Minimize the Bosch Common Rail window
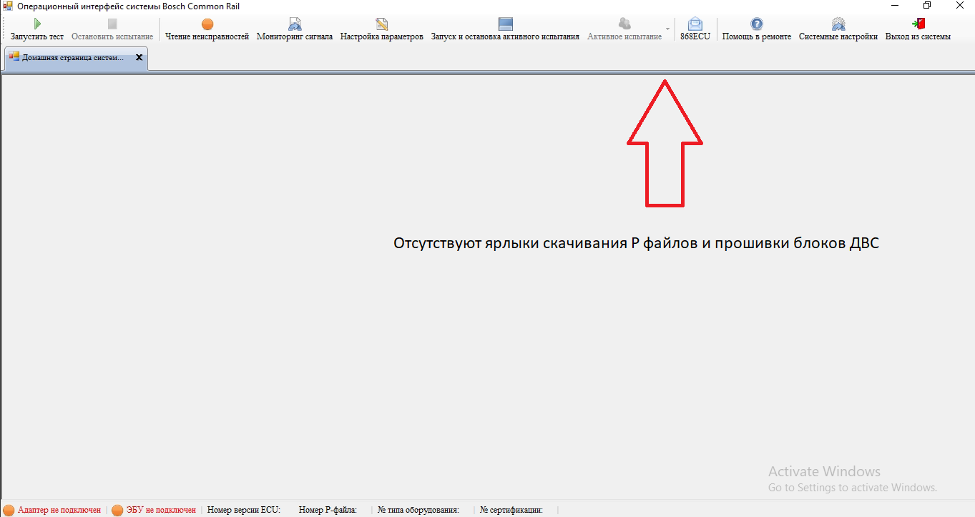This screenshot has width=975, height=517. pyautogui.click(x=894, y=6)
